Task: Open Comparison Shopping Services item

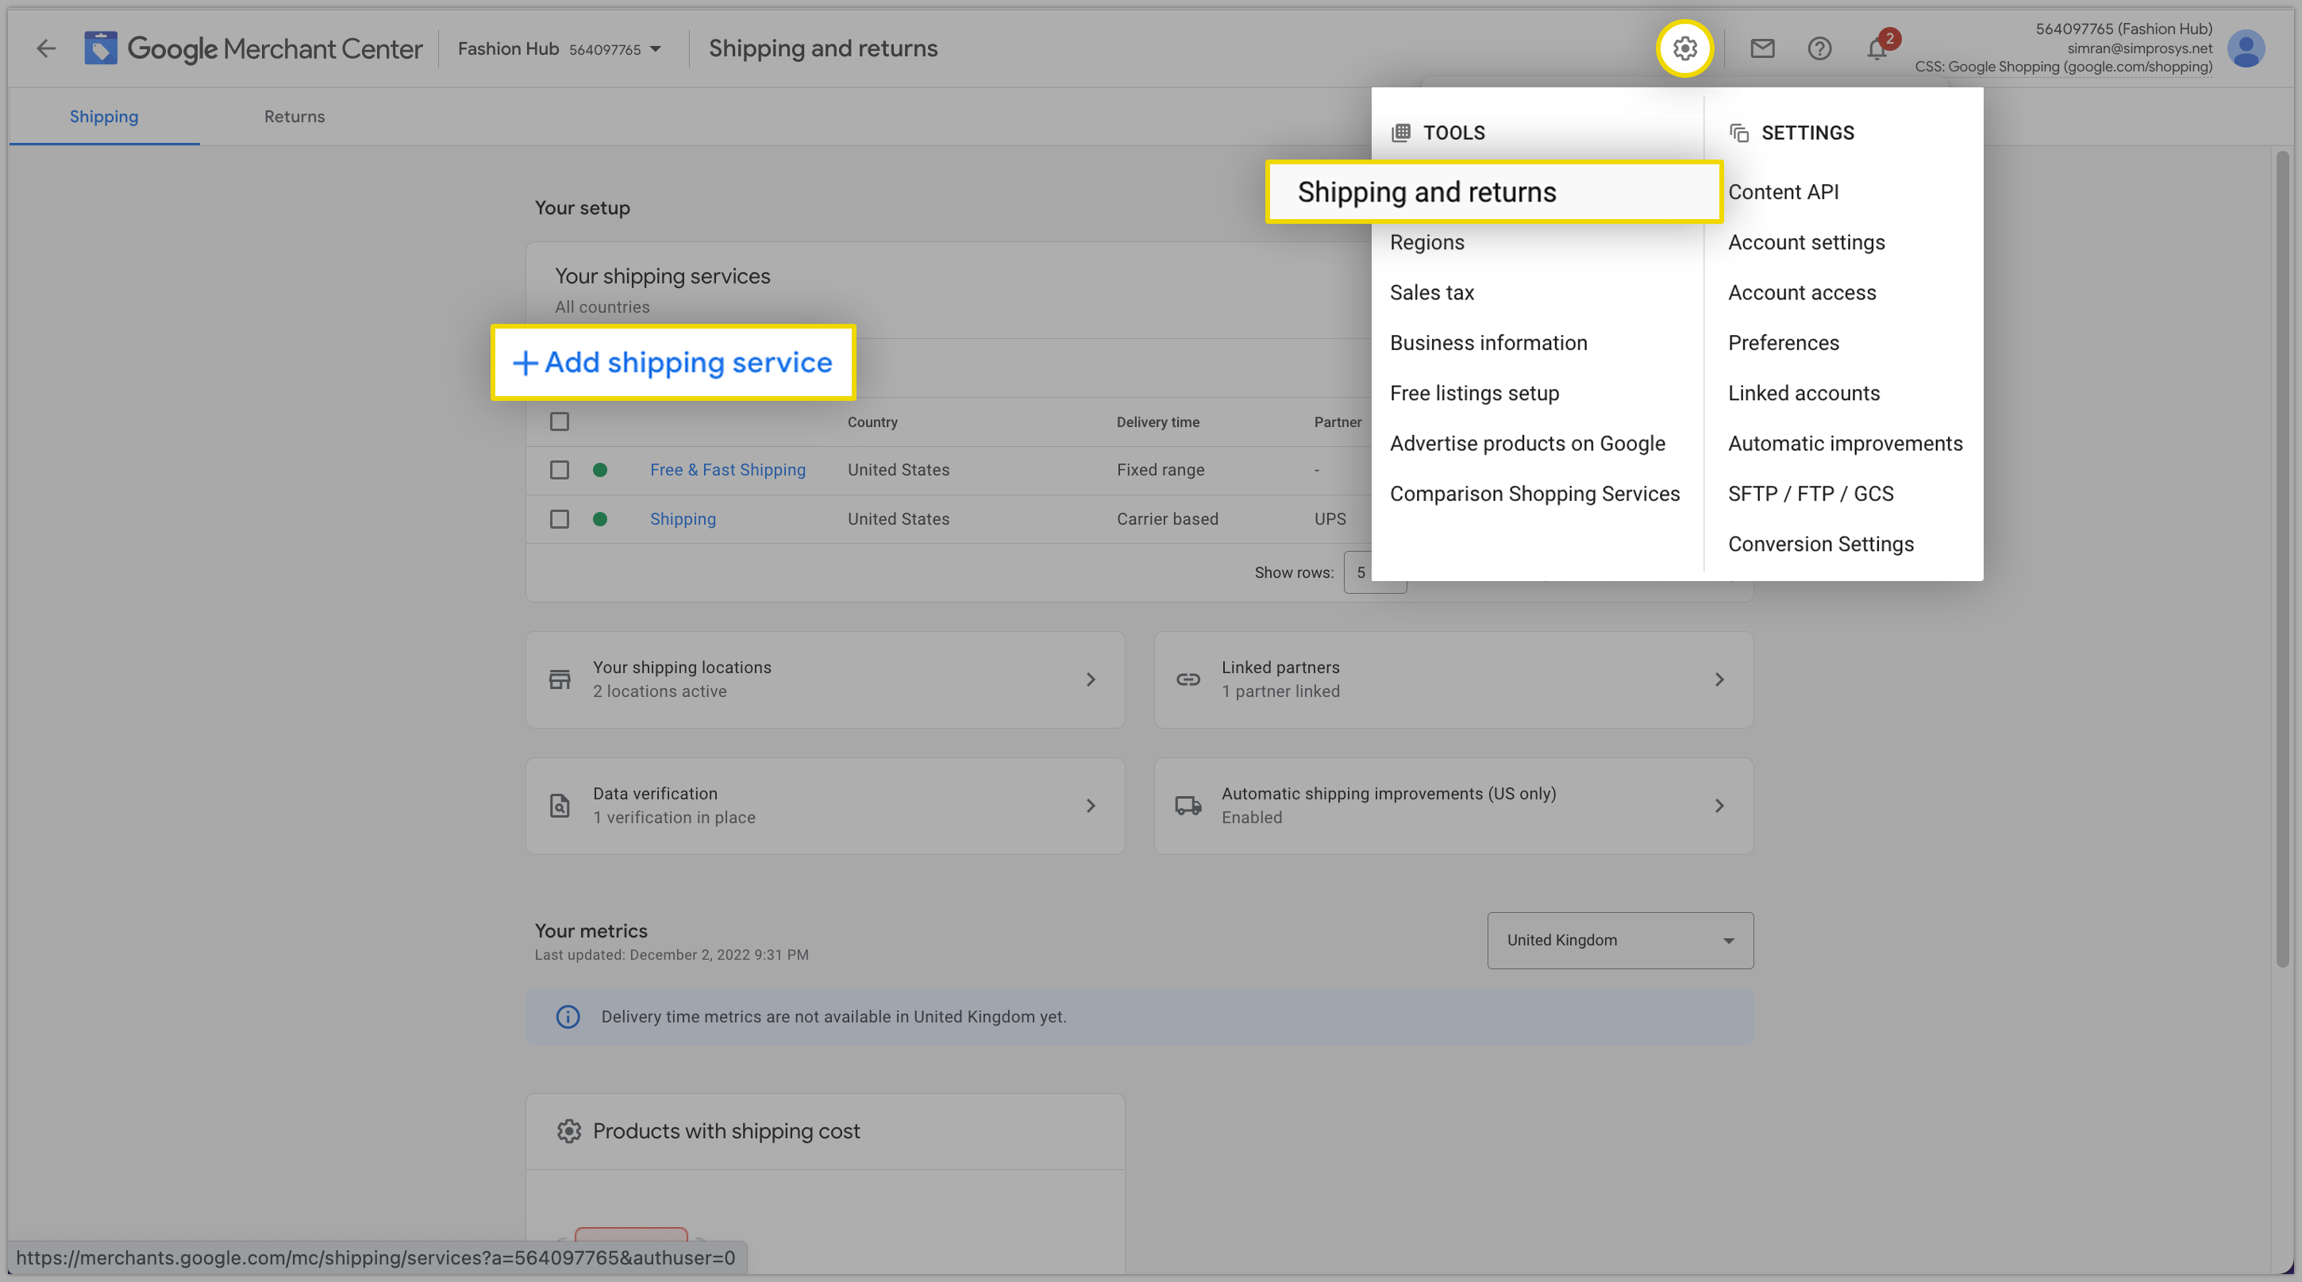Action: [x=1534, y=493]
